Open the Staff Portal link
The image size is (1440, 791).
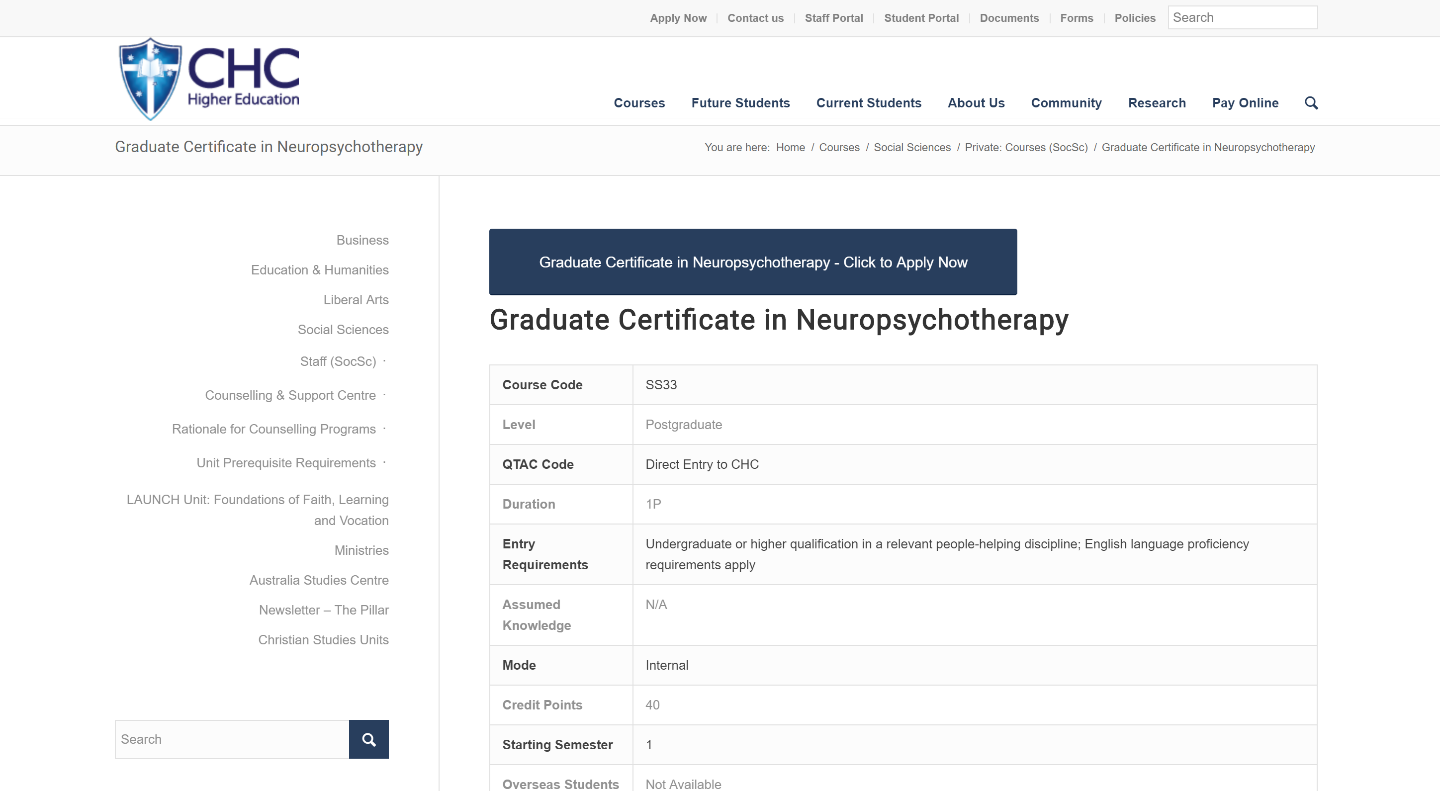(833, 18)
